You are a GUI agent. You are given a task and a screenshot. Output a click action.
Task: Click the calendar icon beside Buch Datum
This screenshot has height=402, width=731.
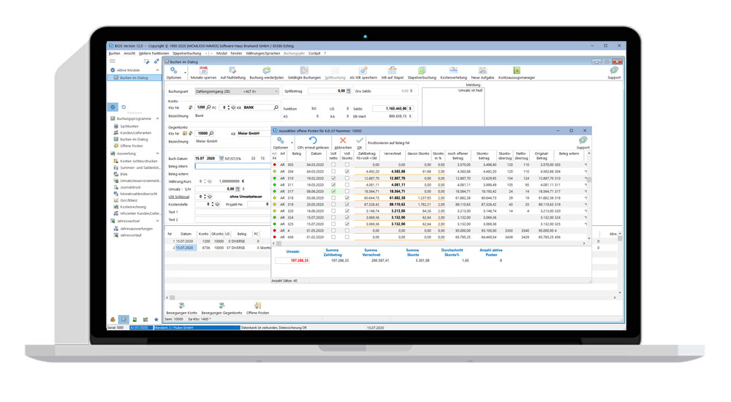click(x=221, y=159)
